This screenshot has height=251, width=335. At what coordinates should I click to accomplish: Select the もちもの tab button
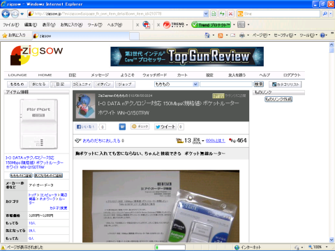point(17,84)
